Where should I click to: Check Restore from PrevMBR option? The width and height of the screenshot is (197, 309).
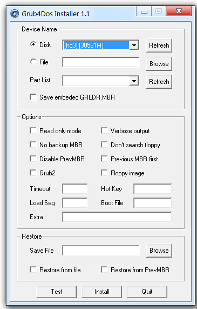tap(104, 269)
